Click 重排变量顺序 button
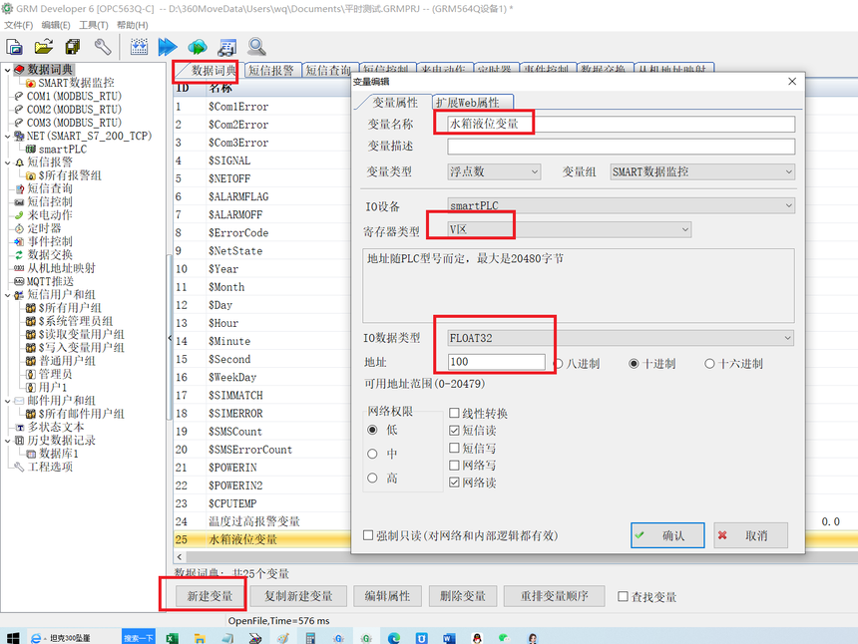 click(555, 596)
